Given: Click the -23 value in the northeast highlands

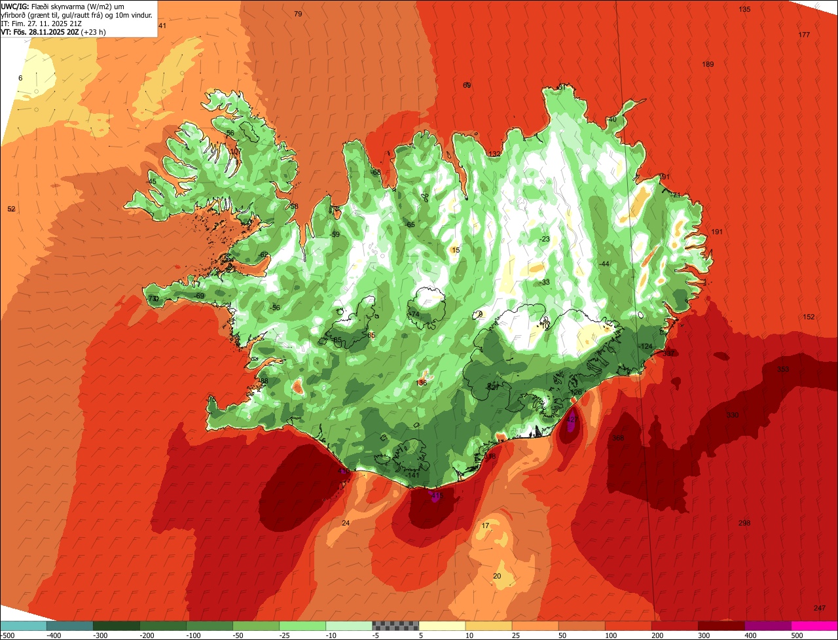Looking at the screenshot, I should point(544,240).
